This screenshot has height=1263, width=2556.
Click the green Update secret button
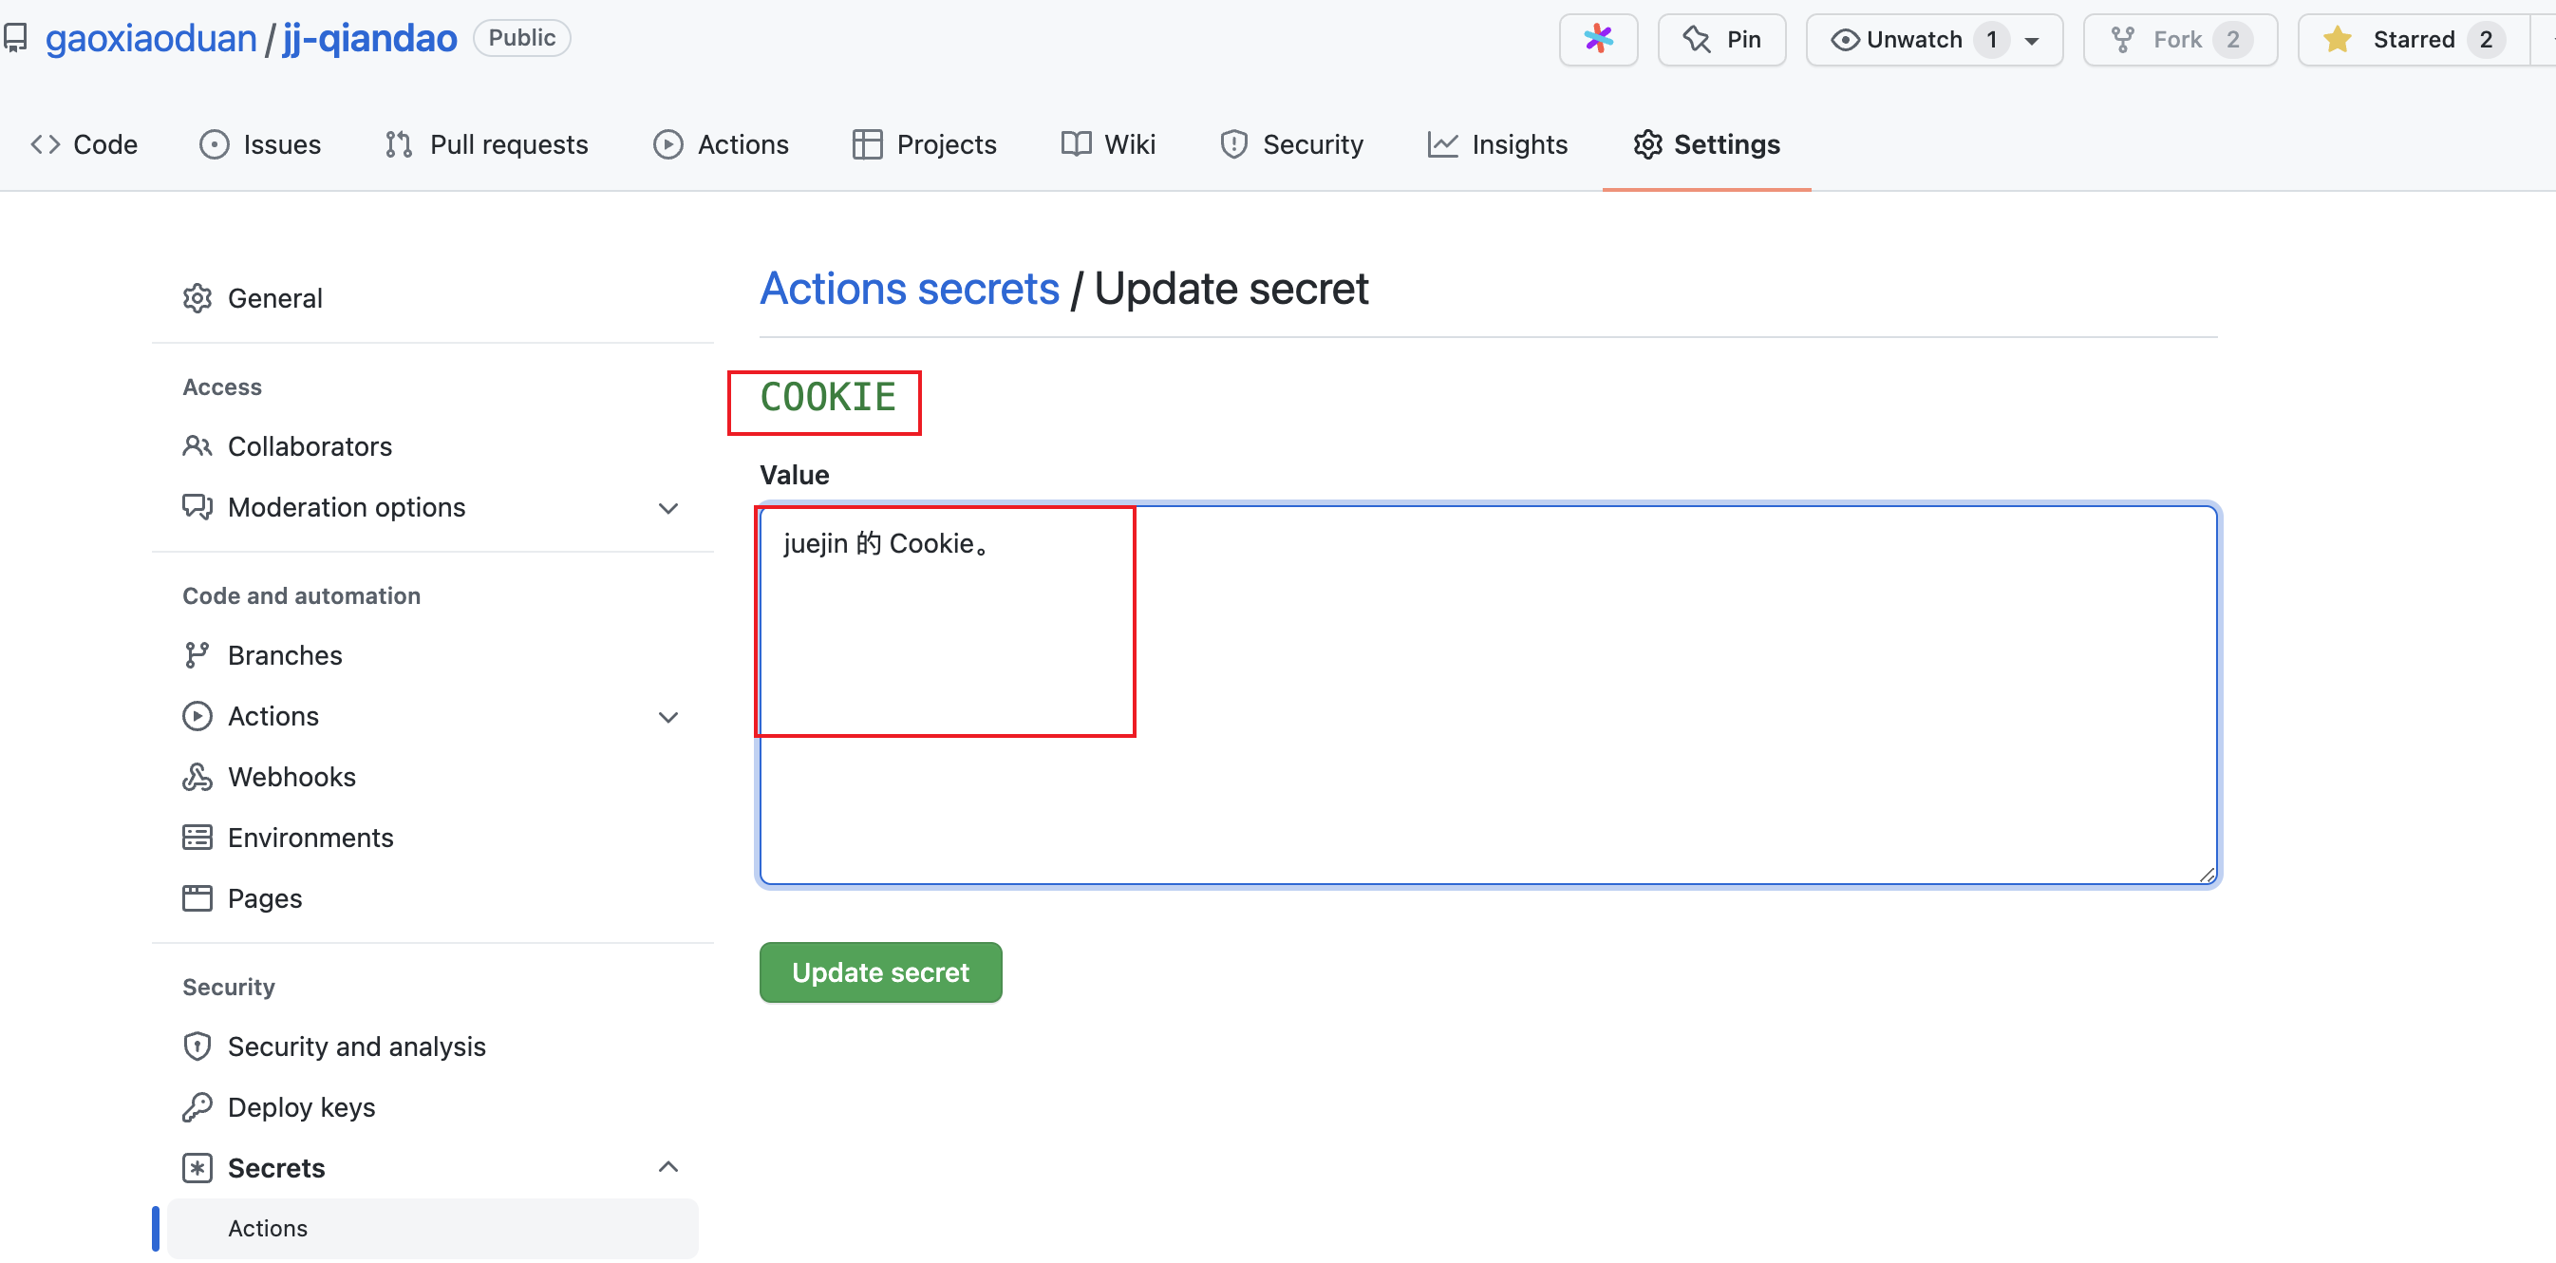pyautogui.click(x=879, y=972)
